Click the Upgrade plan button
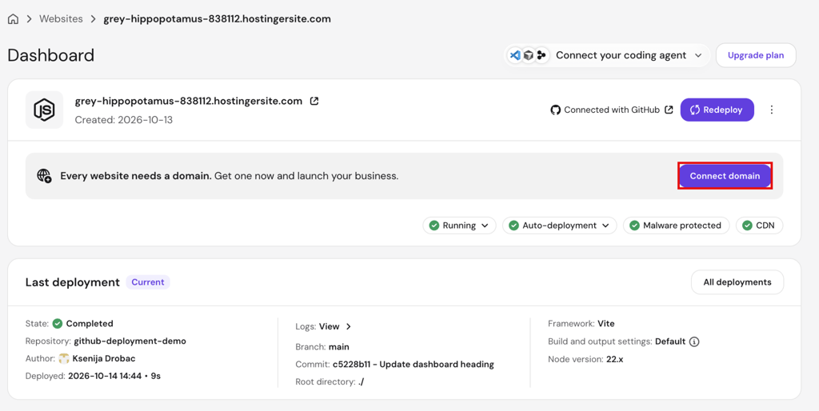Image resolution: width=819 pixels, height=411 pixels. [x=756, y=55]
